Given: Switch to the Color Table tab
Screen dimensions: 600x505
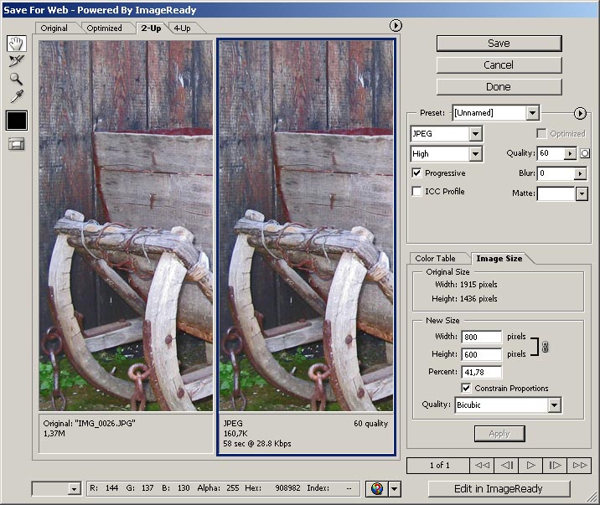Looking at the screenshot, I should click(435, 259).
